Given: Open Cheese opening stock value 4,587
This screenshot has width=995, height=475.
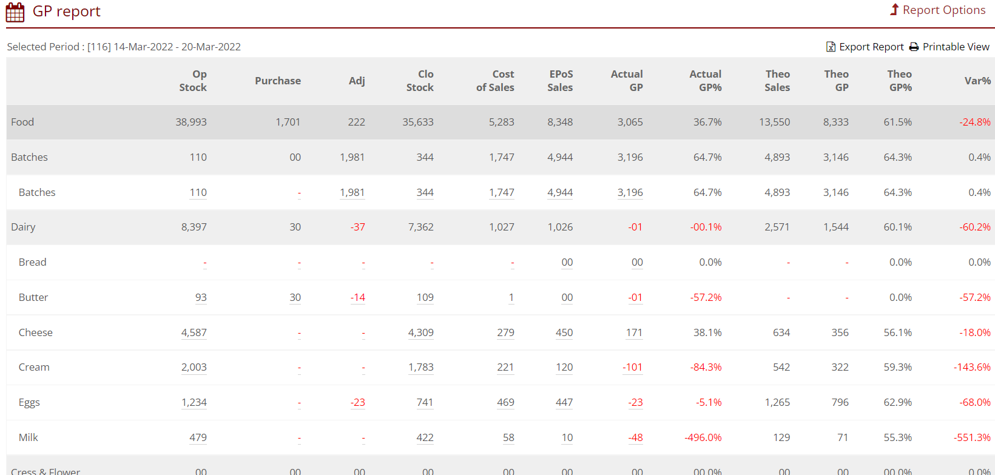Looking at the screenshot, I should 194,332.
